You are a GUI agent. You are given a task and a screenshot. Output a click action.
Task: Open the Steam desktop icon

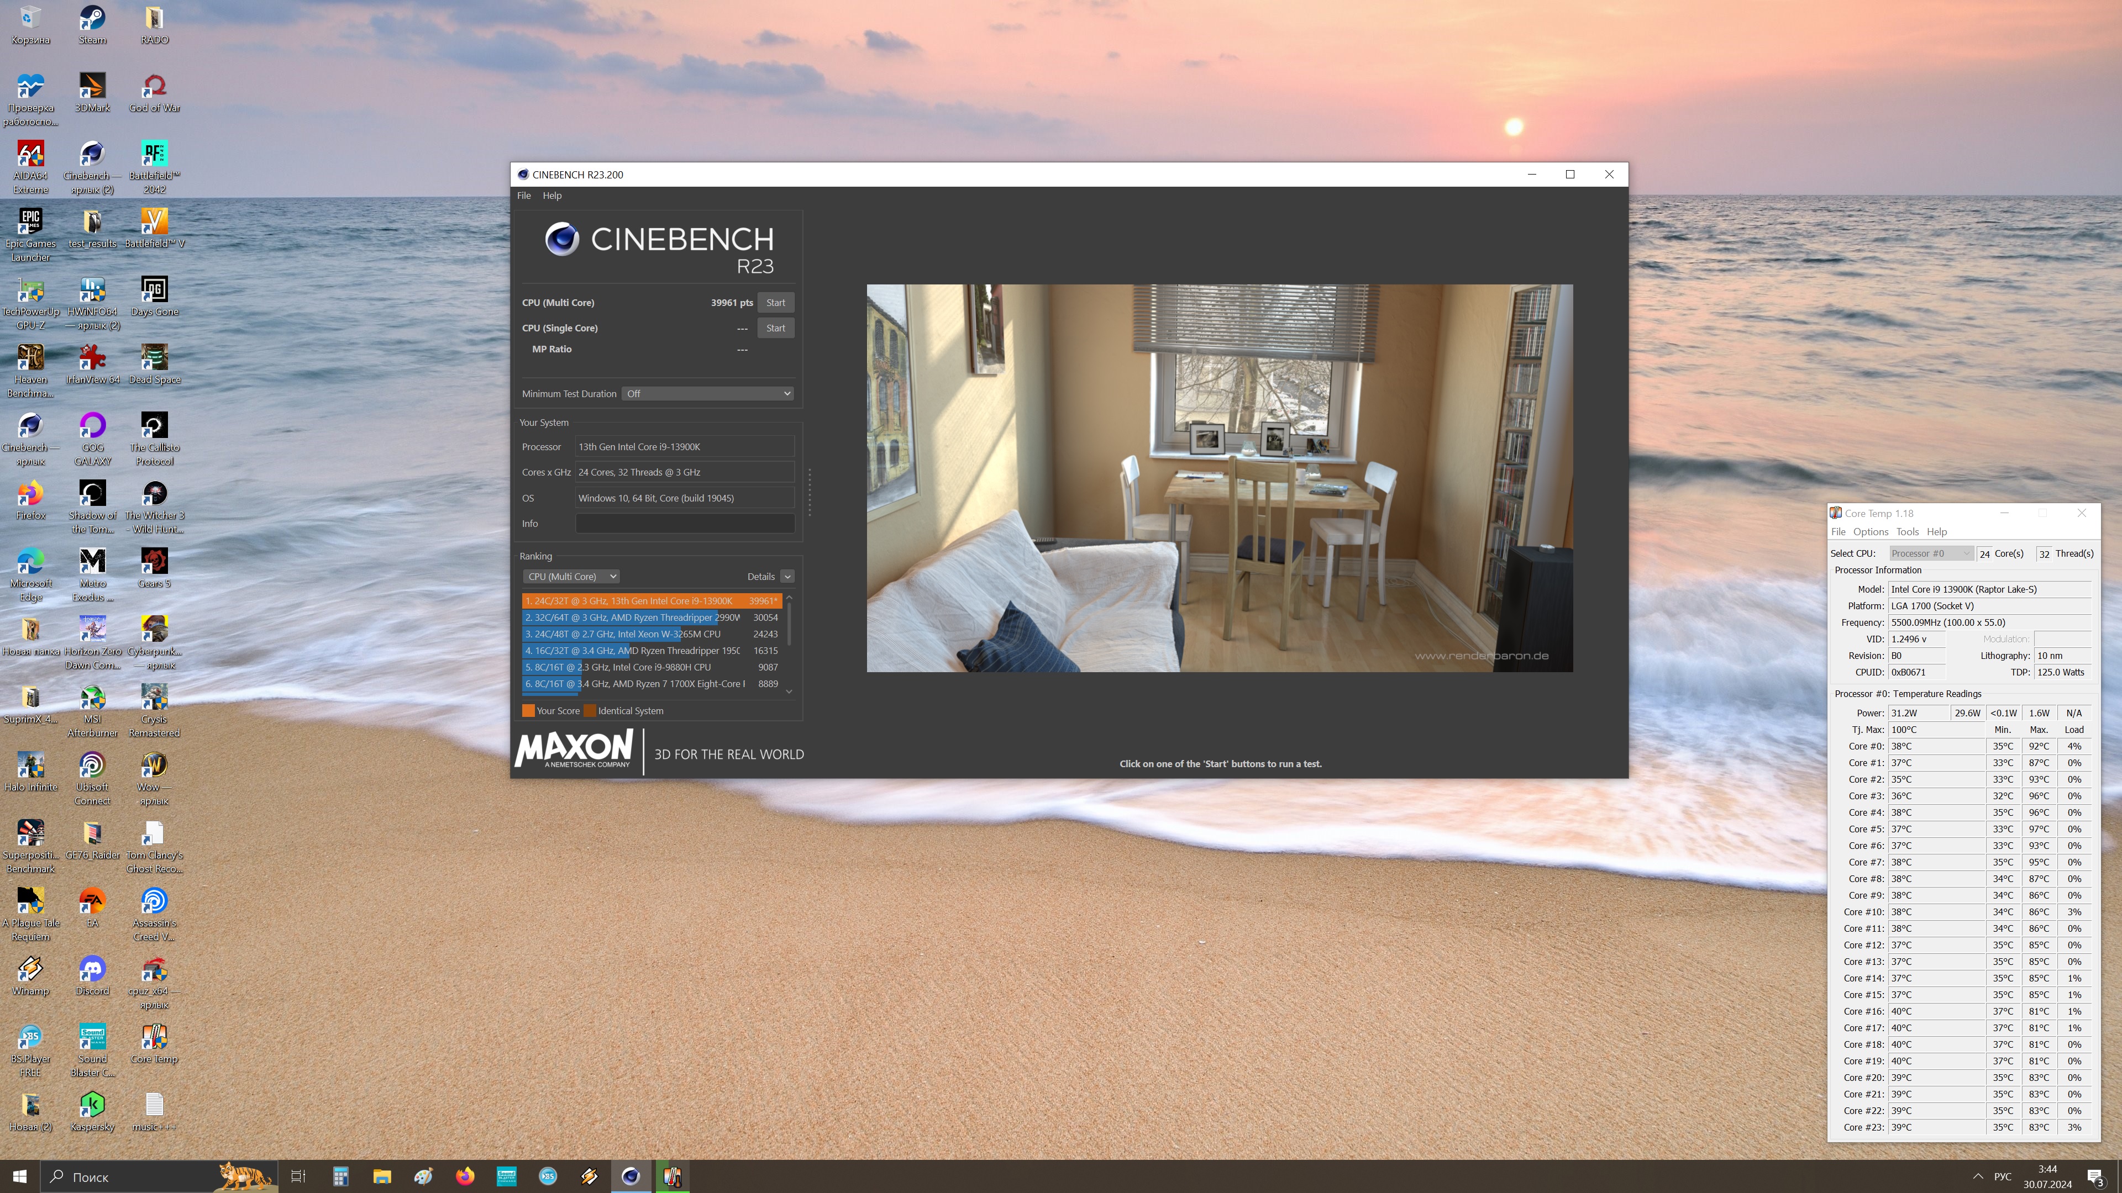pyautogui.click(x=91, y=20)
